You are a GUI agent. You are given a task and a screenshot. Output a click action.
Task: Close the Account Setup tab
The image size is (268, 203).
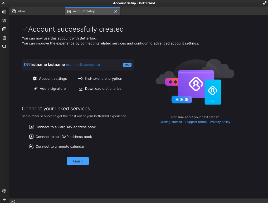(x=116, y=11)
